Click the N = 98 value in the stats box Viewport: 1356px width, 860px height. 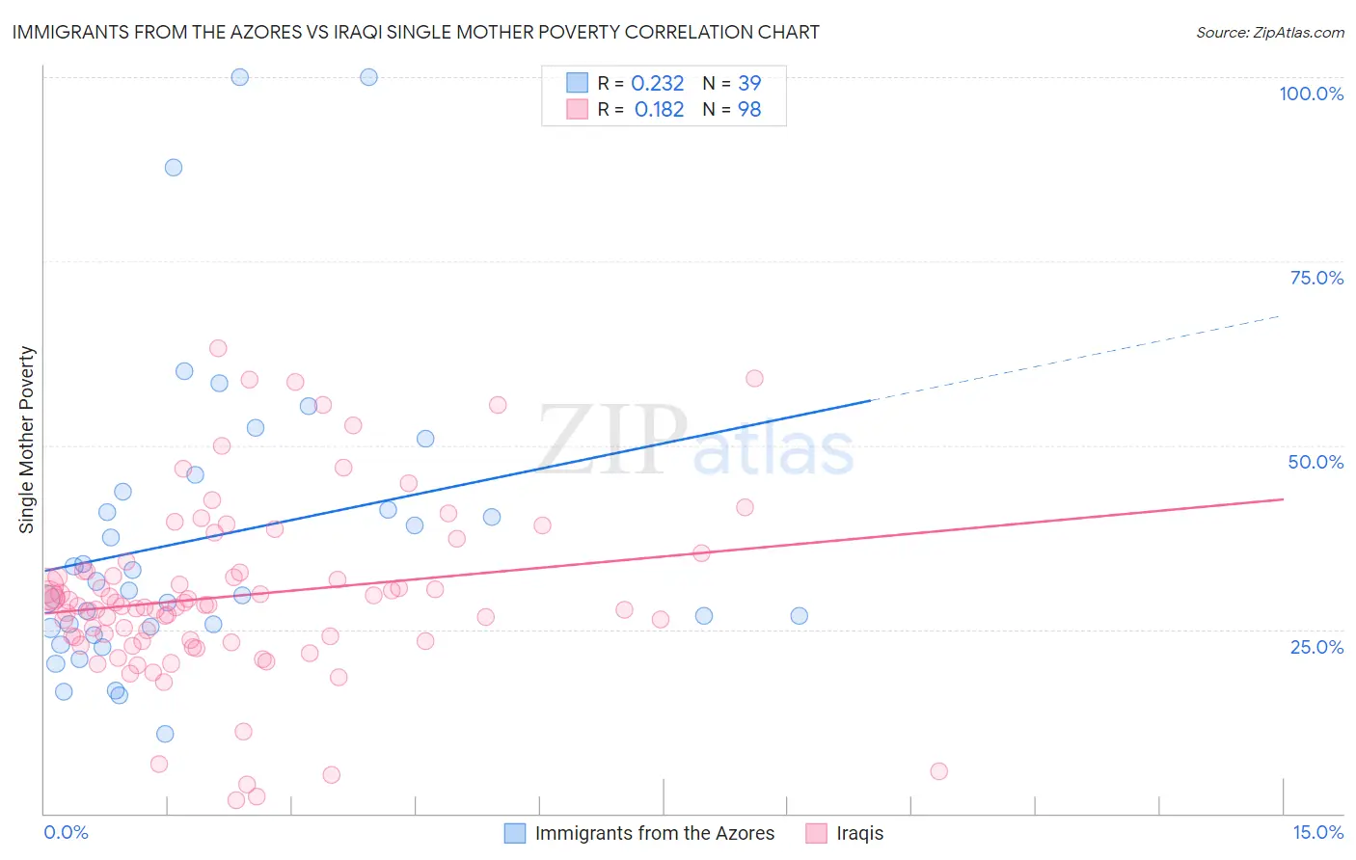click(x=732, y=109)
